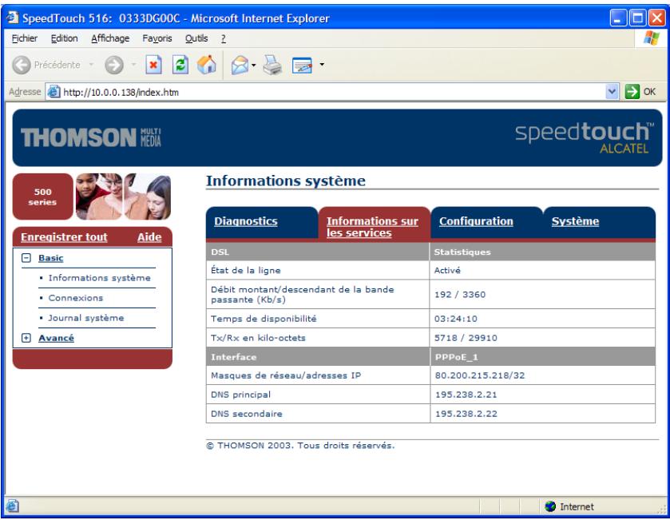The width and height of the screenshot is (670, 520).
Task: Click the uptime value 03:24:10
Action: click(x=456, y=319)
